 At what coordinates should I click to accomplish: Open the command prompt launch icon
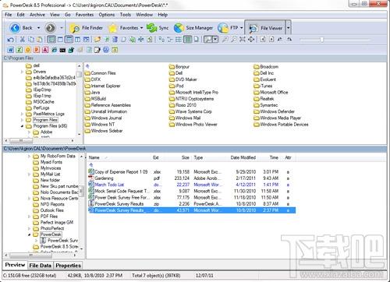(x=62, y=50)
